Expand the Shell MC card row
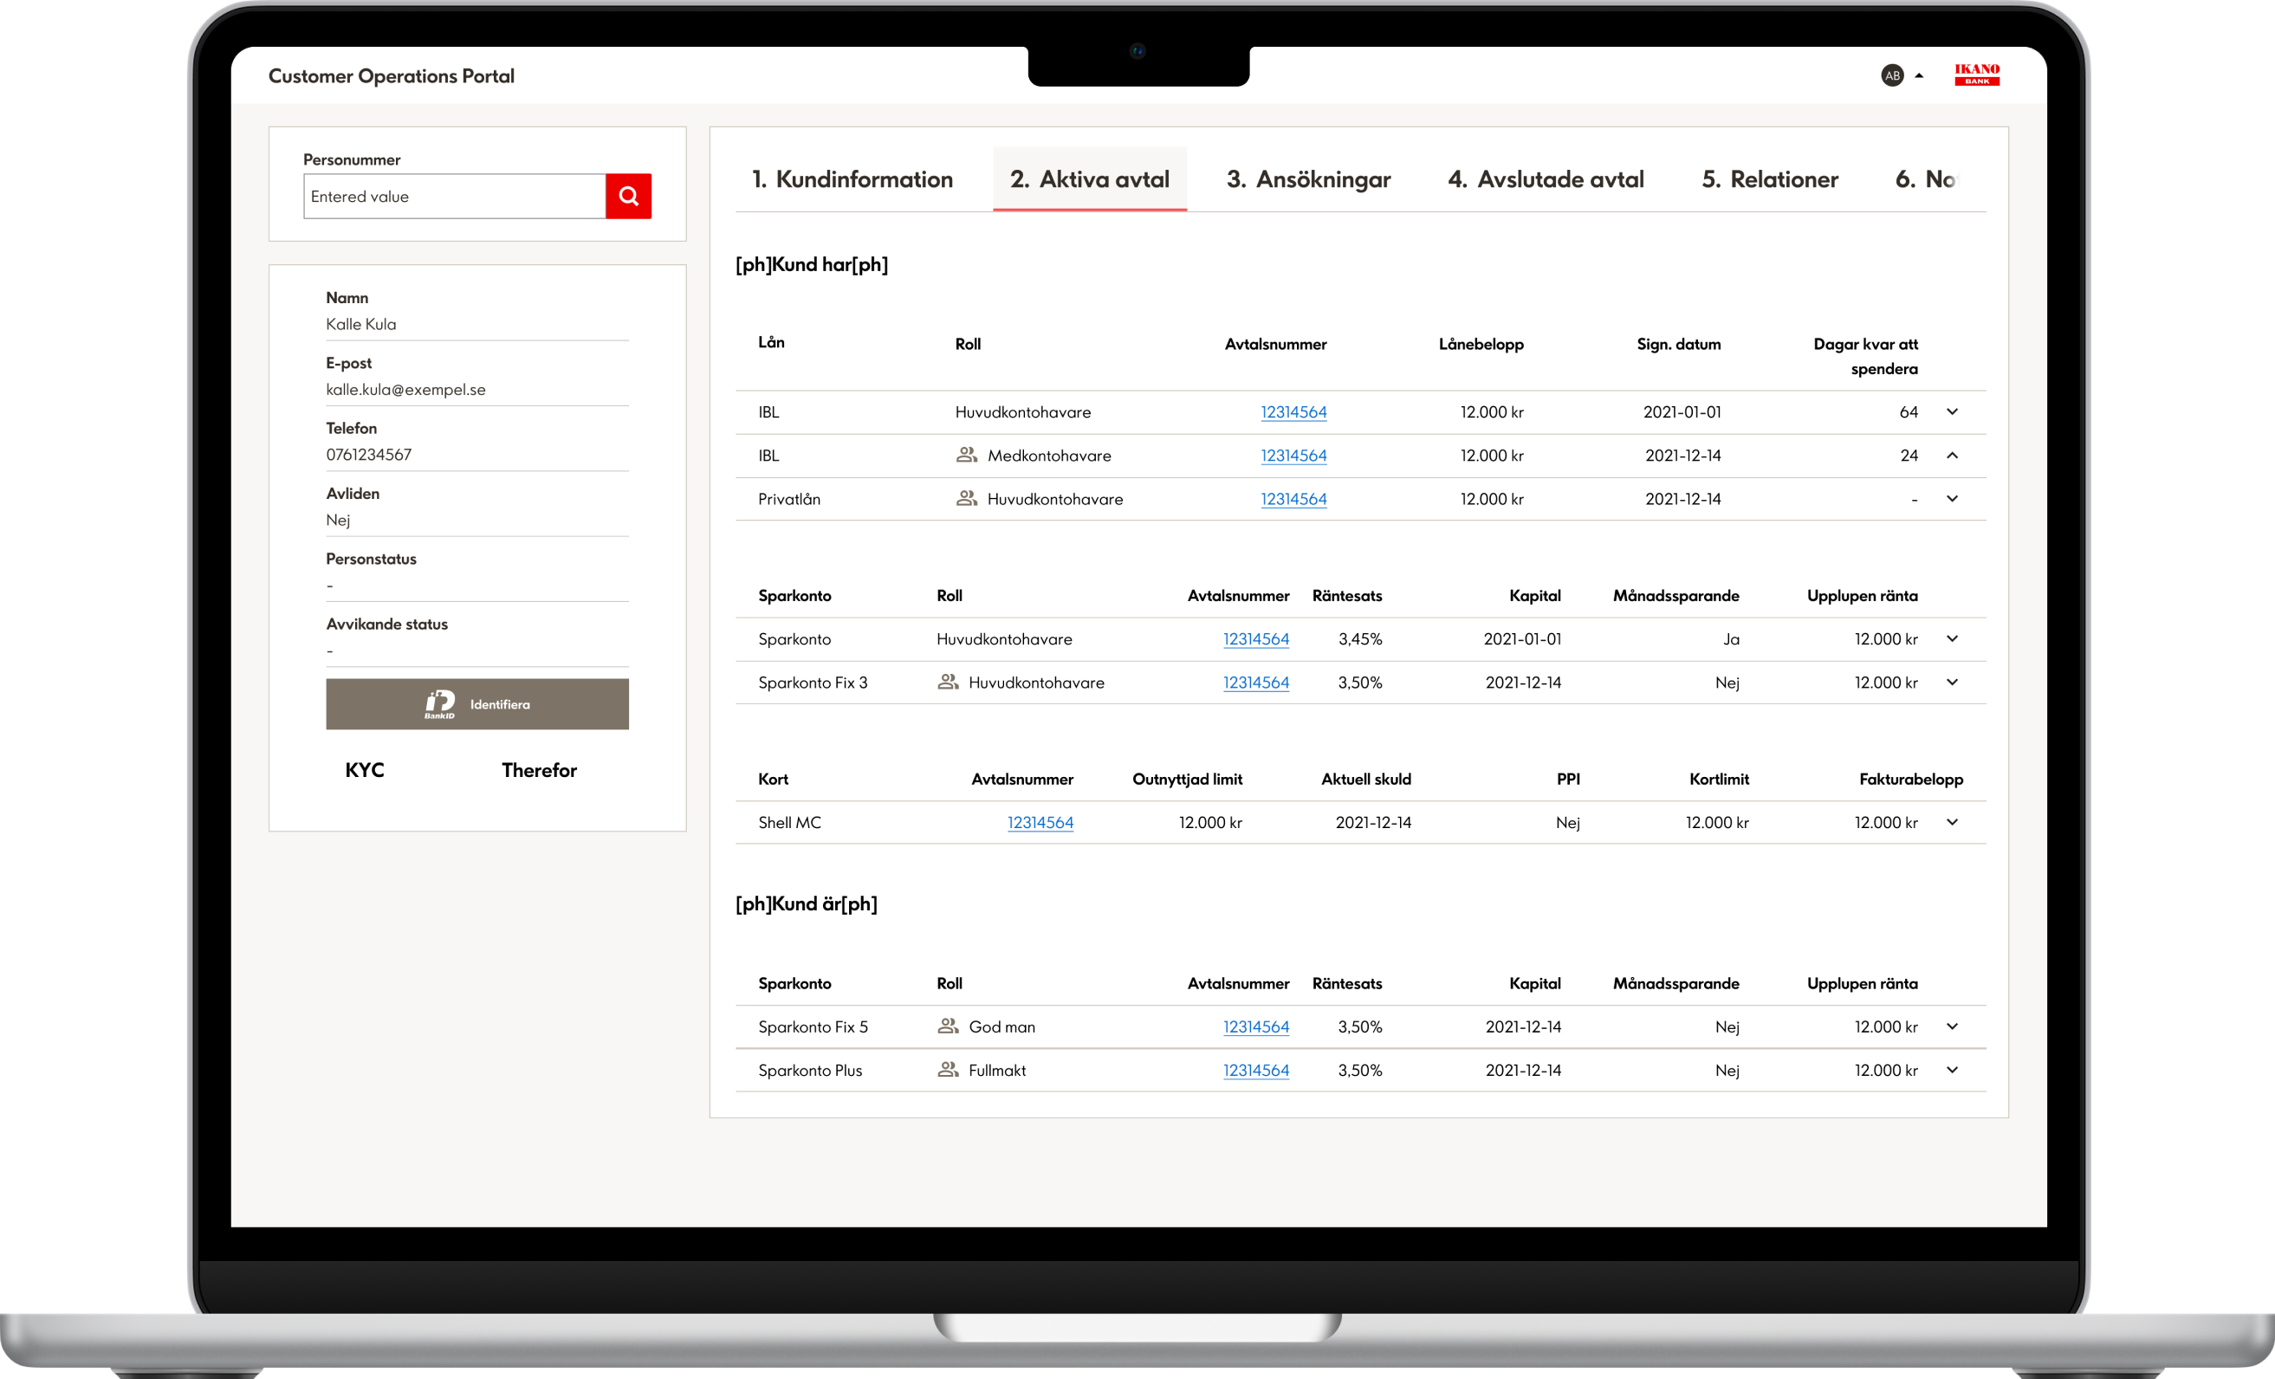2275x1379 pixels. click(1952, 822)
